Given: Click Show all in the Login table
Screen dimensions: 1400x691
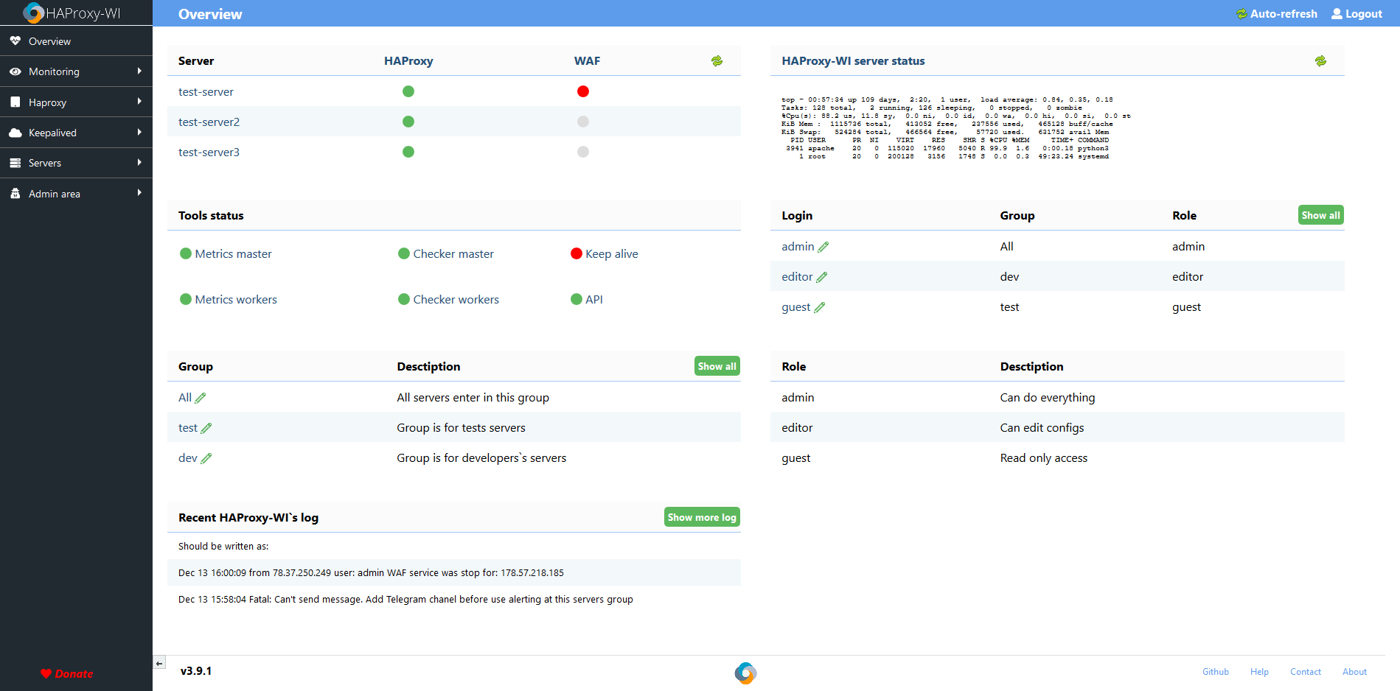Looking at the screenshot, I should point(1320,215).
